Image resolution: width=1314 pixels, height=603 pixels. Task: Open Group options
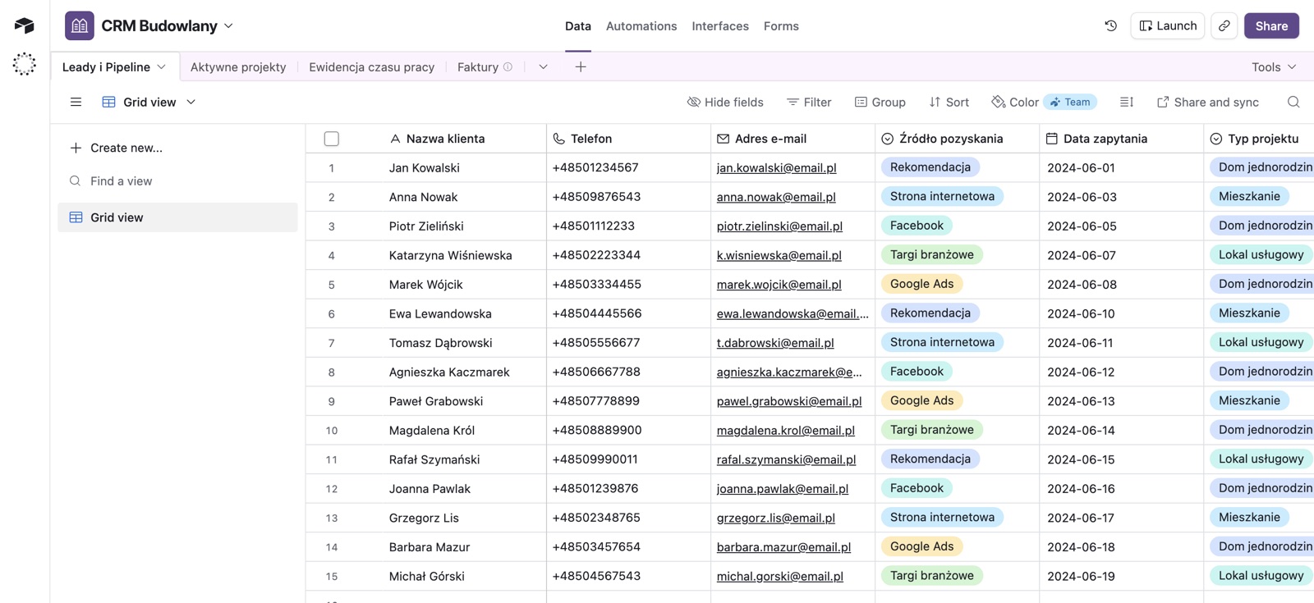tap(880, 102)
